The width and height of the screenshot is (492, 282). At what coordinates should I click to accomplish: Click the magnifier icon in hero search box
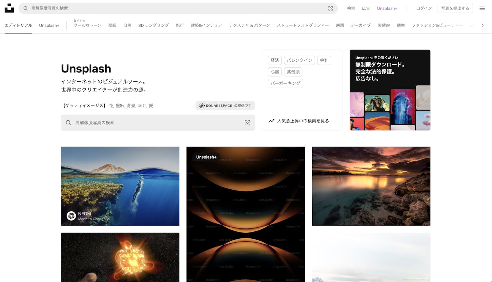click(x=68, y=123)
